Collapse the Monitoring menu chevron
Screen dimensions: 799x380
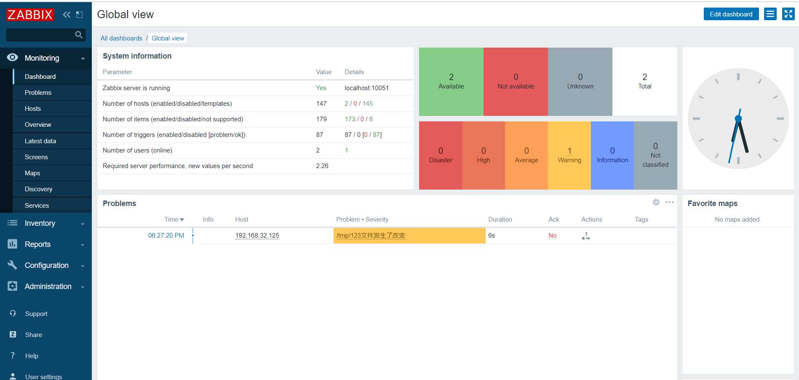[x=83, y=59]
